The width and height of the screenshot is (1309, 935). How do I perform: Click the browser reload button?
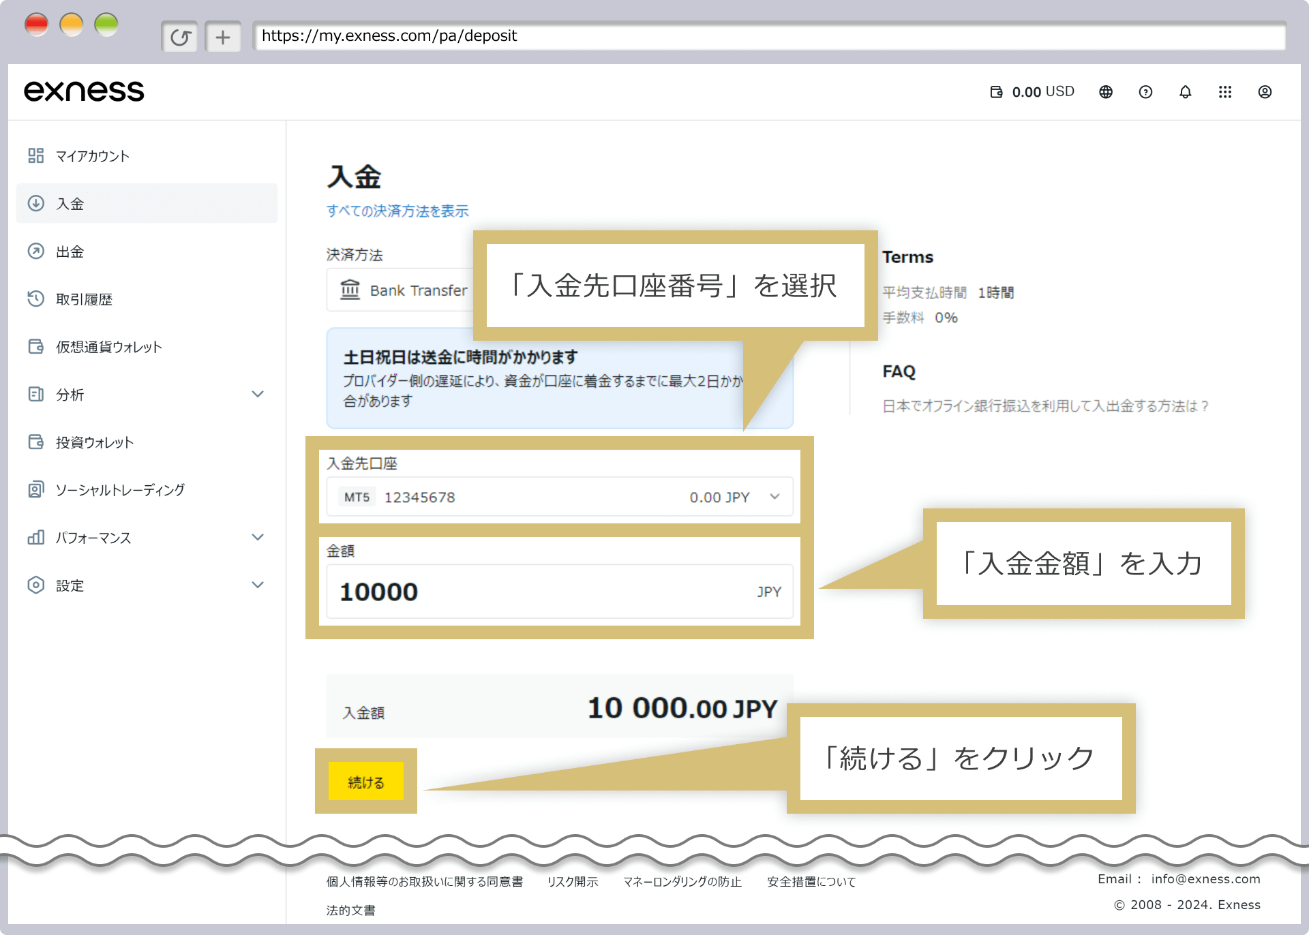tap(180, 37)
